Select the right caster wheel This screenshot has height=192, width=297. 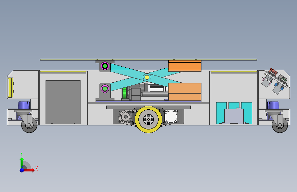point(280,125)
